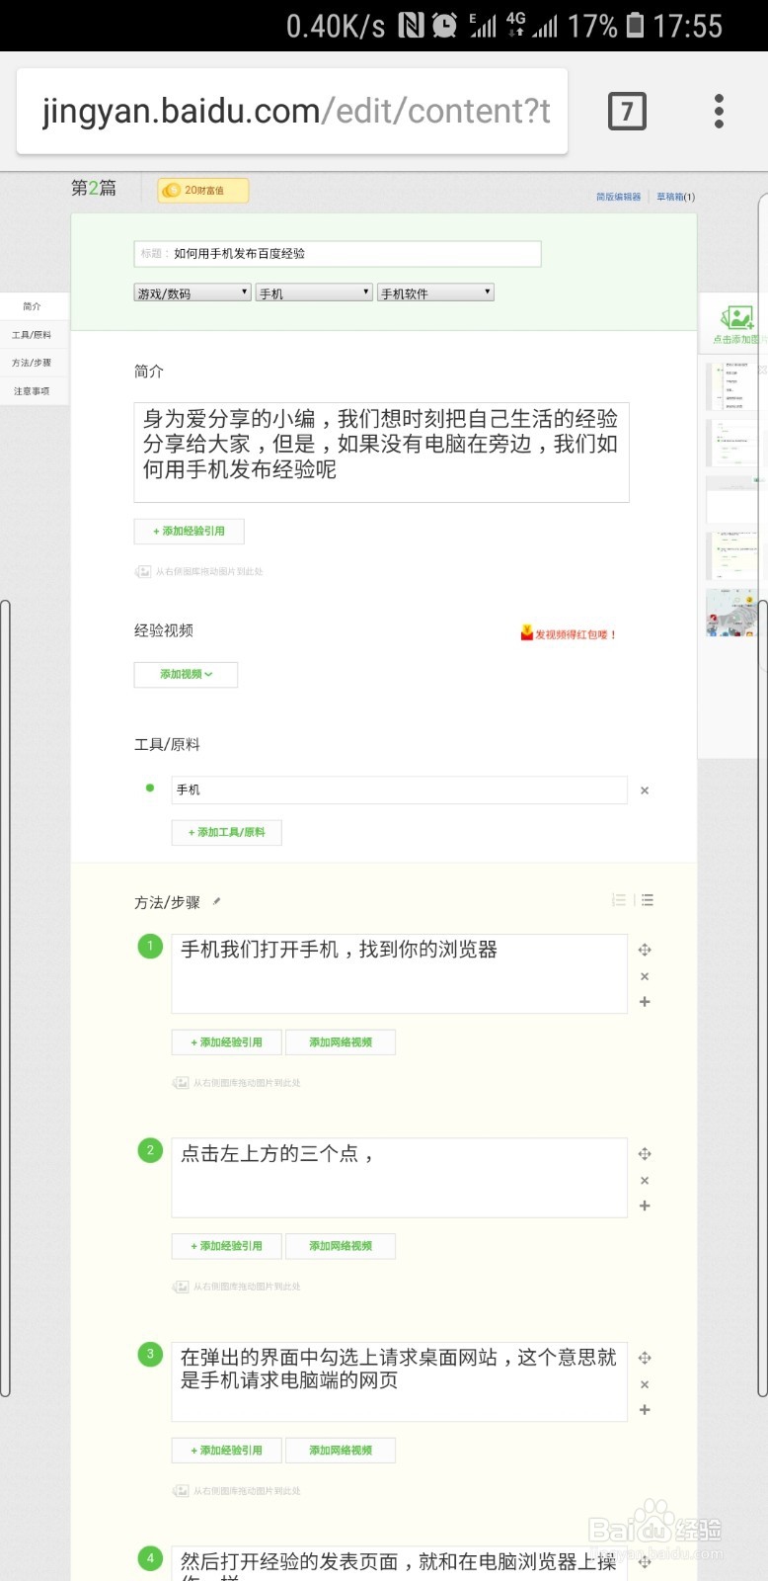Click the move handle for step 1

click(x=645, y=950)
